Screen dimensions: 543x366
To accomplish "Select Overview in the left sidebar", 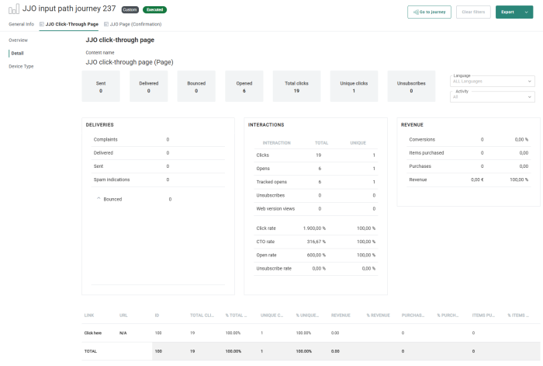I will (x=18, y=40).
